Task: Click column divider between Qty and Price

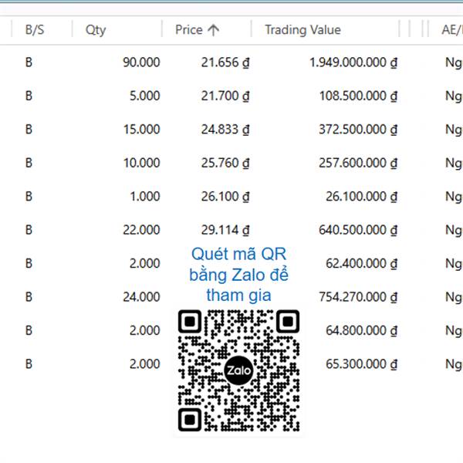Action: coord(162,29)
